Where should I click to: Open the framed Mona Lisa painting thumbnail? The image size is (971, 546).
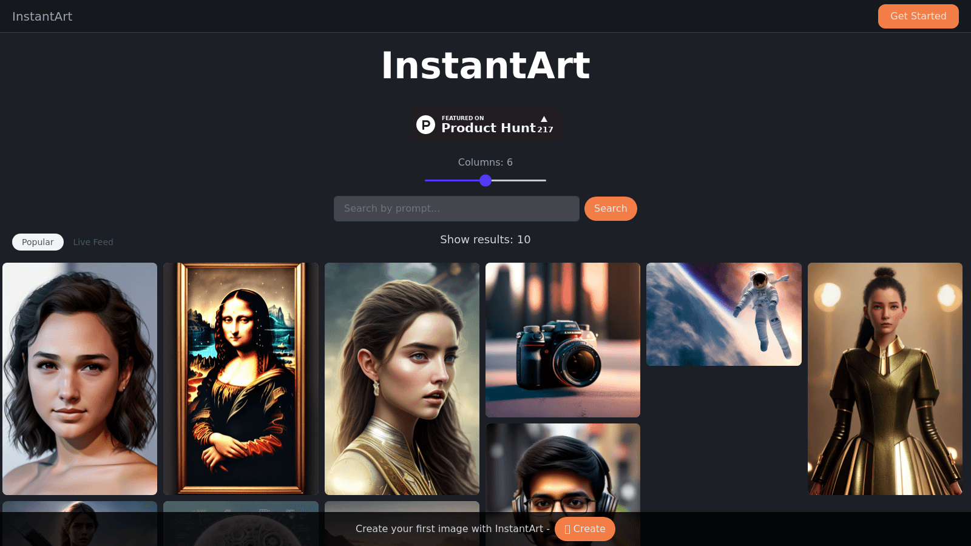[x=241, y=379]
